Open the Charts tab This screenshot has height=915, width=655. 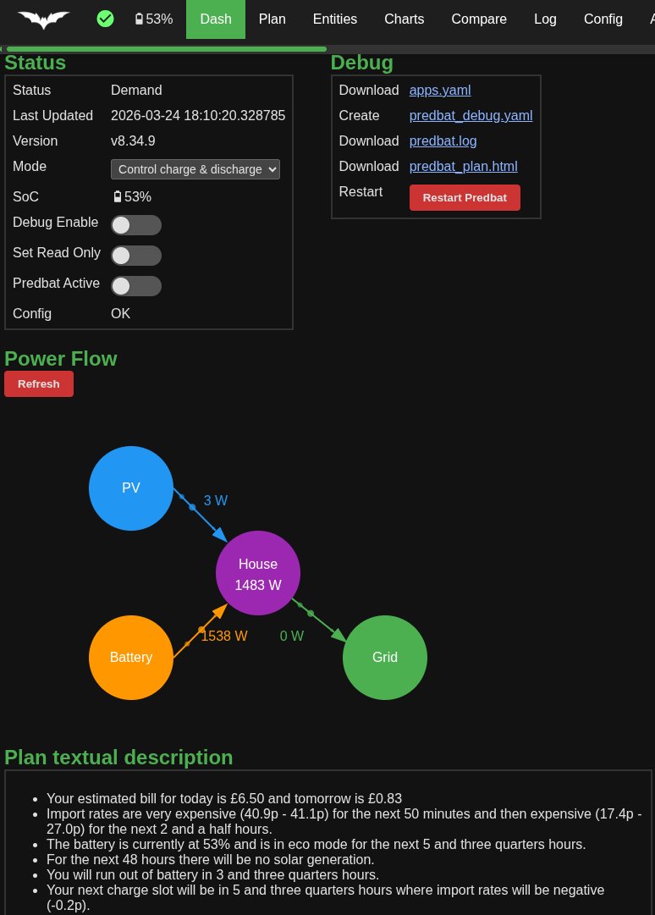(405, 19)
